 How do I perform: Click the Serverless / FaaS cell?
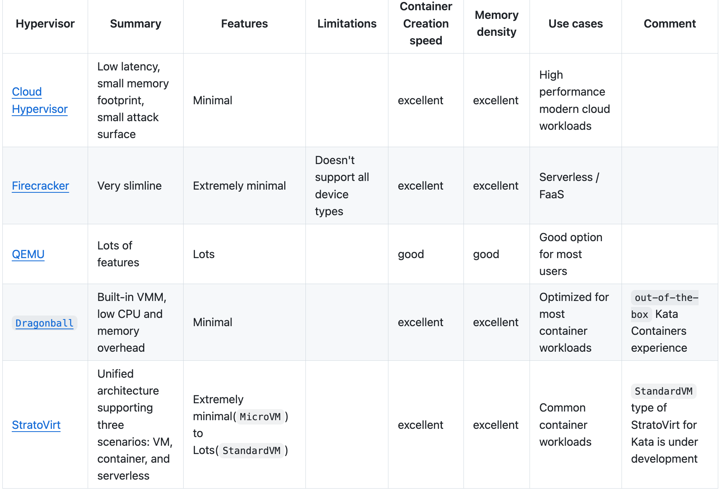click(569, 186)
